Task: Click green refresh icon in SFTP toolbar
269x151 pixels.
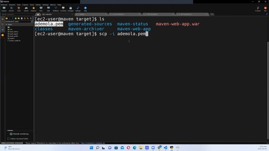Action: click(16, 18)
